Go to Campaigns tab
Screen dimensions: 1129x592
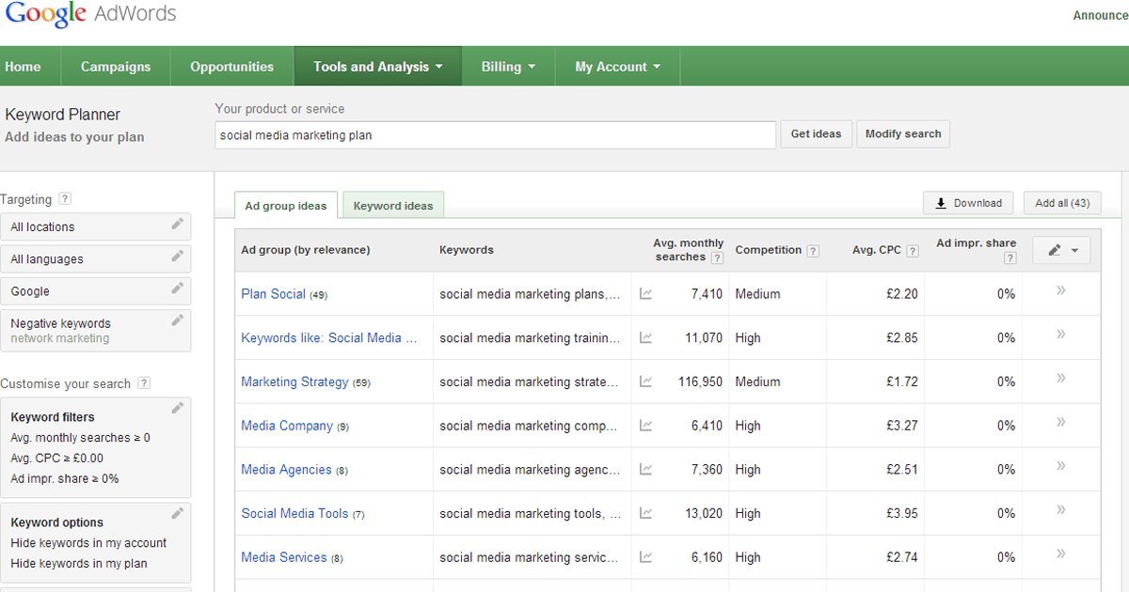[116, 67]
